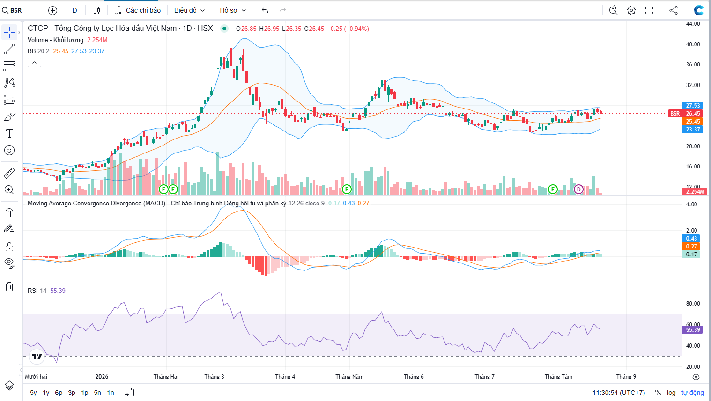Select the 6p date range
711x401 pixels.
[59, 393]
